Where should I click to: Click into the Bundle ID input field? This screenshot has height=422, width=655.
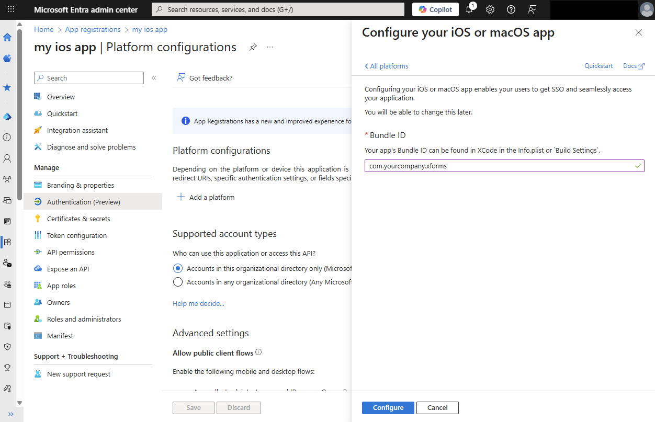[504, 166]
